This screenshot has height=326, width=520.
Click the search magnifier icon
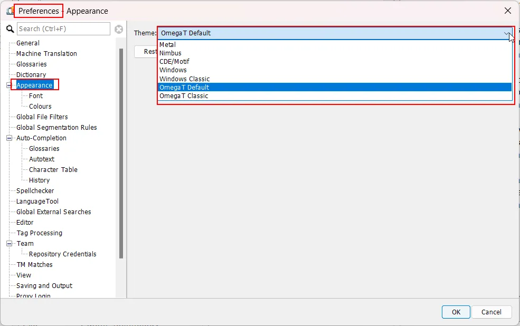click(x=10, y=28)
